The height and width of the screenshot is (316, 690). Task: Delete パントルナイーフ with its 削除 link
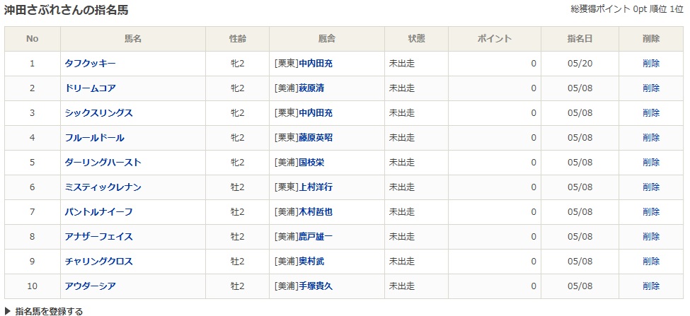click(651, 212)
